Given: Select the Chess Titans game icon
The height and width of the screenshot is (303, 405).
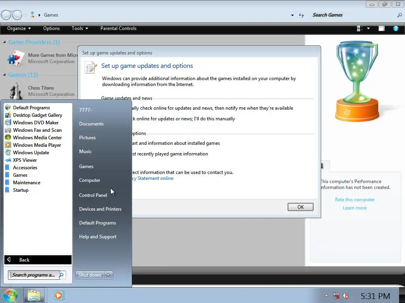Looking at the screenshot, I should (16, 91).
